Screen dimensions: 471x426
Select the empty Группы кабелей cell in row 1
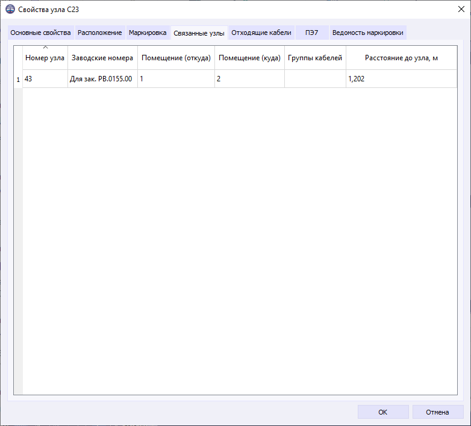click(315, 79)
